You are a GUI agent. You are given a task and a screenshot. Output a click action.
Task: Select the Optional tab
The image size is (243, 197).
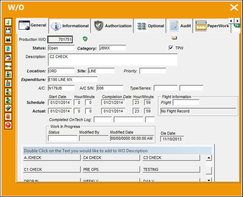click(x=150, y=26)
